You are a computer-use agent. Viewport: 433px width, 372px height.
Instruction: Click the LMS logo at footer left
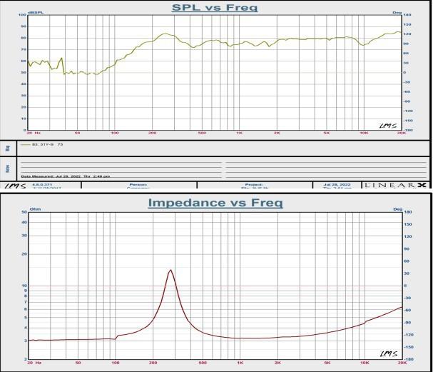pos(13,186)
